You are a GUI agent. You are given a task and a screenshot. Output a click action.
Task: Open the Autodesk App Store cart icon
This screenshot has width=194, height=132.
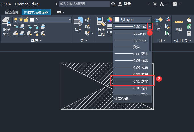155,4
